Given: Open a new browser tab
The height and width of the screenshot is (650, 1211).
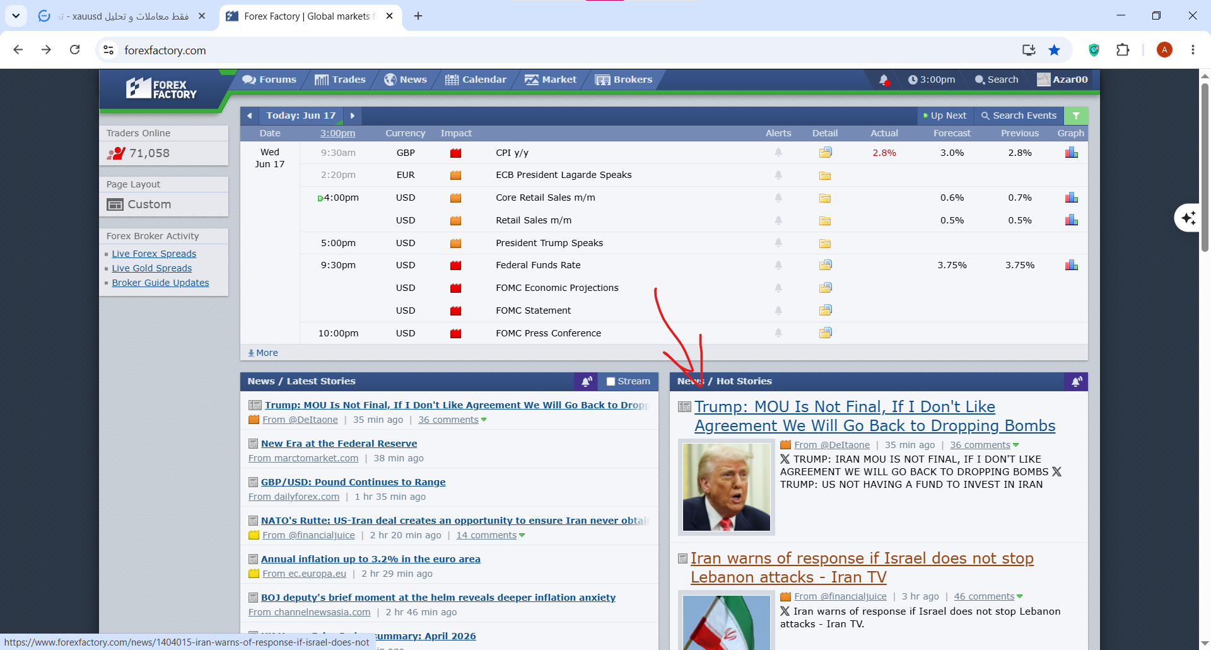Looking at the screenshot, I should coord(418,16).
